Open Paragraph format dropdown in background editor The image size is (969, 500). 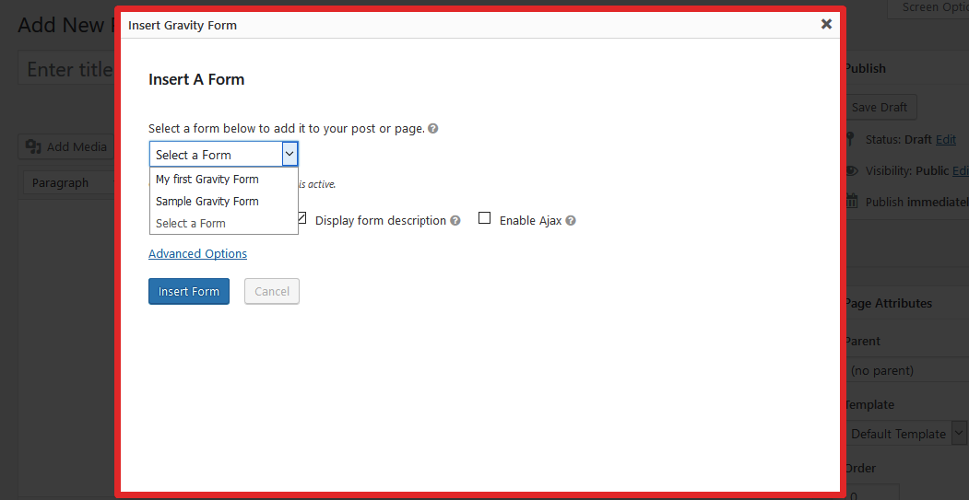pyautogui.click(x=69, y=182)
